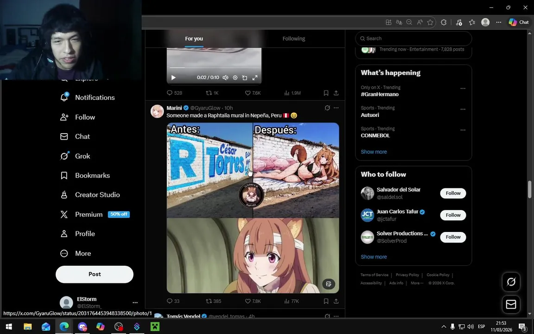Open Premium 50% off item

(x=95, y=214)
